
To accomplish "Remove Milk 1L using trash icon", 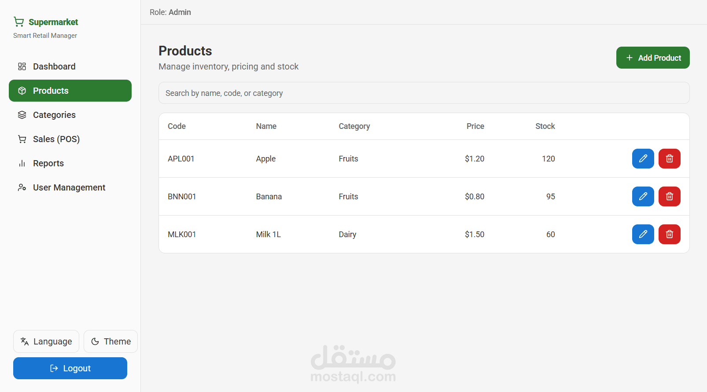I will 669,234.
